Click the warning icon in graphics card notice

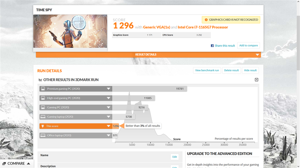coord(206,20)
